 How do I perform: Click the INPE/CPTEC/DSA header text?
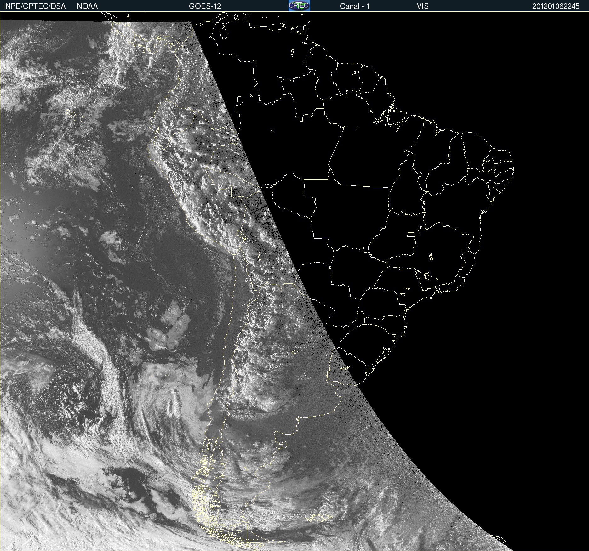[x=34, y=6]
